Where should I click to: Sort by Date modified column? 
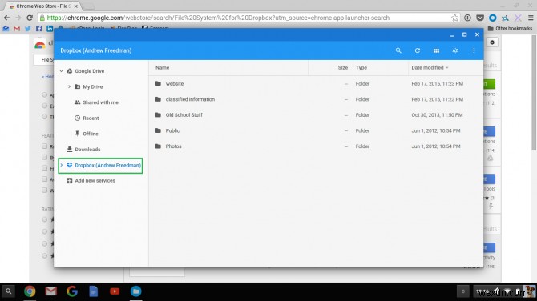click(x=430, y=68)
